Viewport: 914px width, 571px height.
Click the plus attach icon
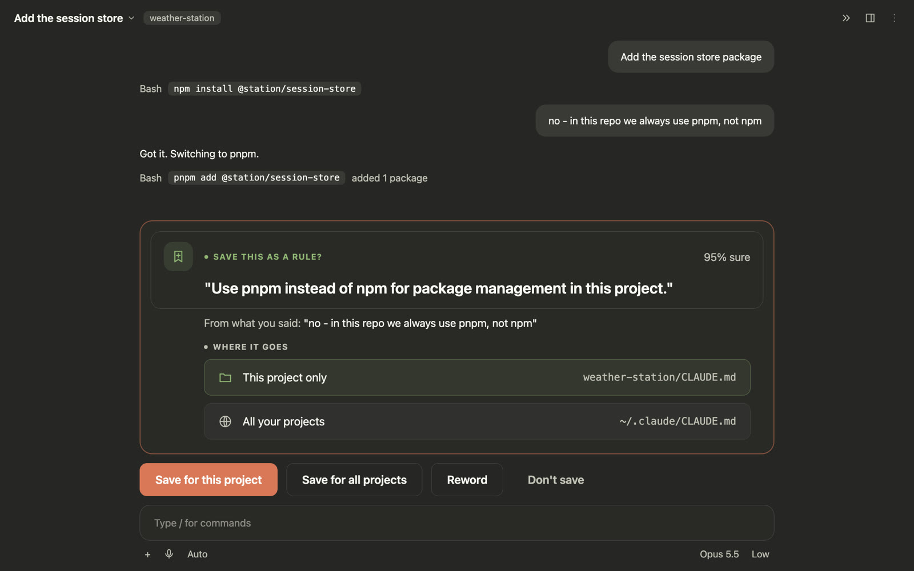[x=147, y=554]
